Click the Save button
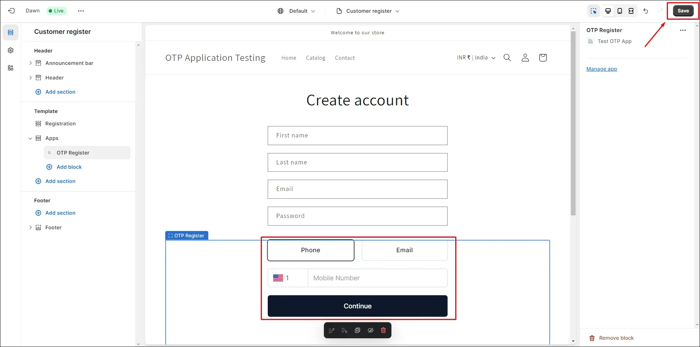Screen dimensions: 700x347 [683, 11]
